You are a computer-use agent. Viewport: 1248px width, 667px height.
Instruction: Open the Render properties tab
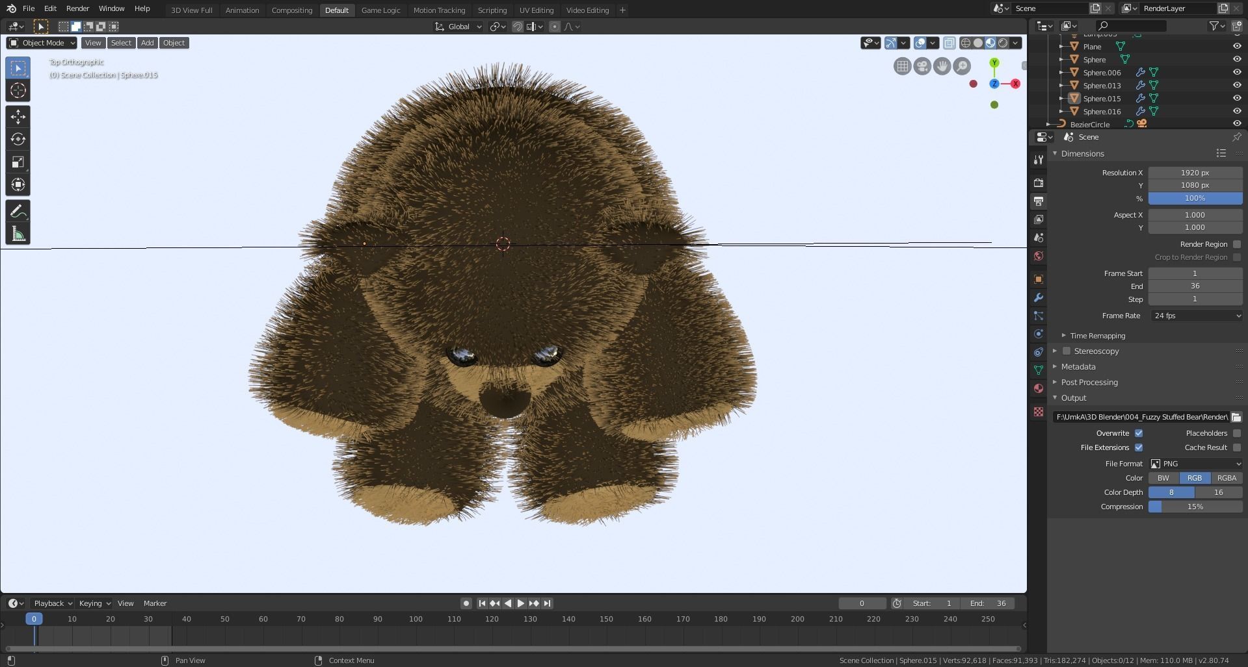(x=1039, y=182)
